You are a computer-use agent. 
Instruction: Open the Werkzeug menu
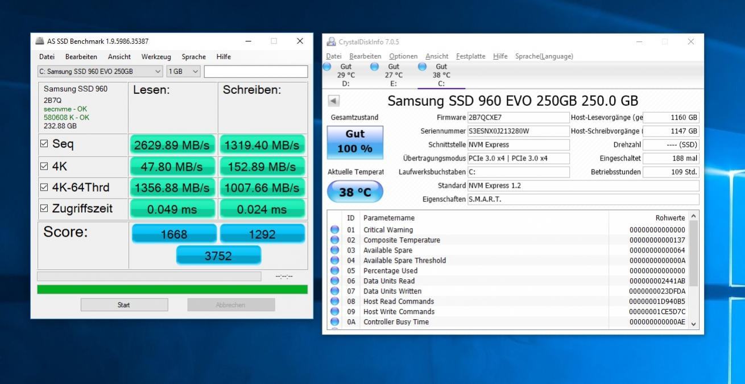tap(156, 57)
